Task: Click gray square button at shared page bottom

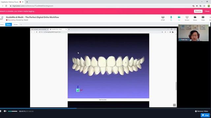Action: click(x=174, y=105)
